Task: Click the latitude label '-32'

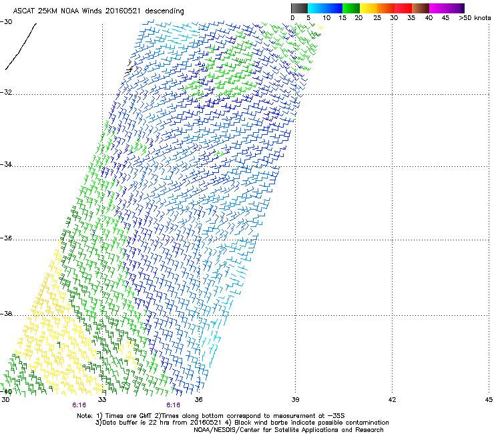Action: click(x=6, y=92)
